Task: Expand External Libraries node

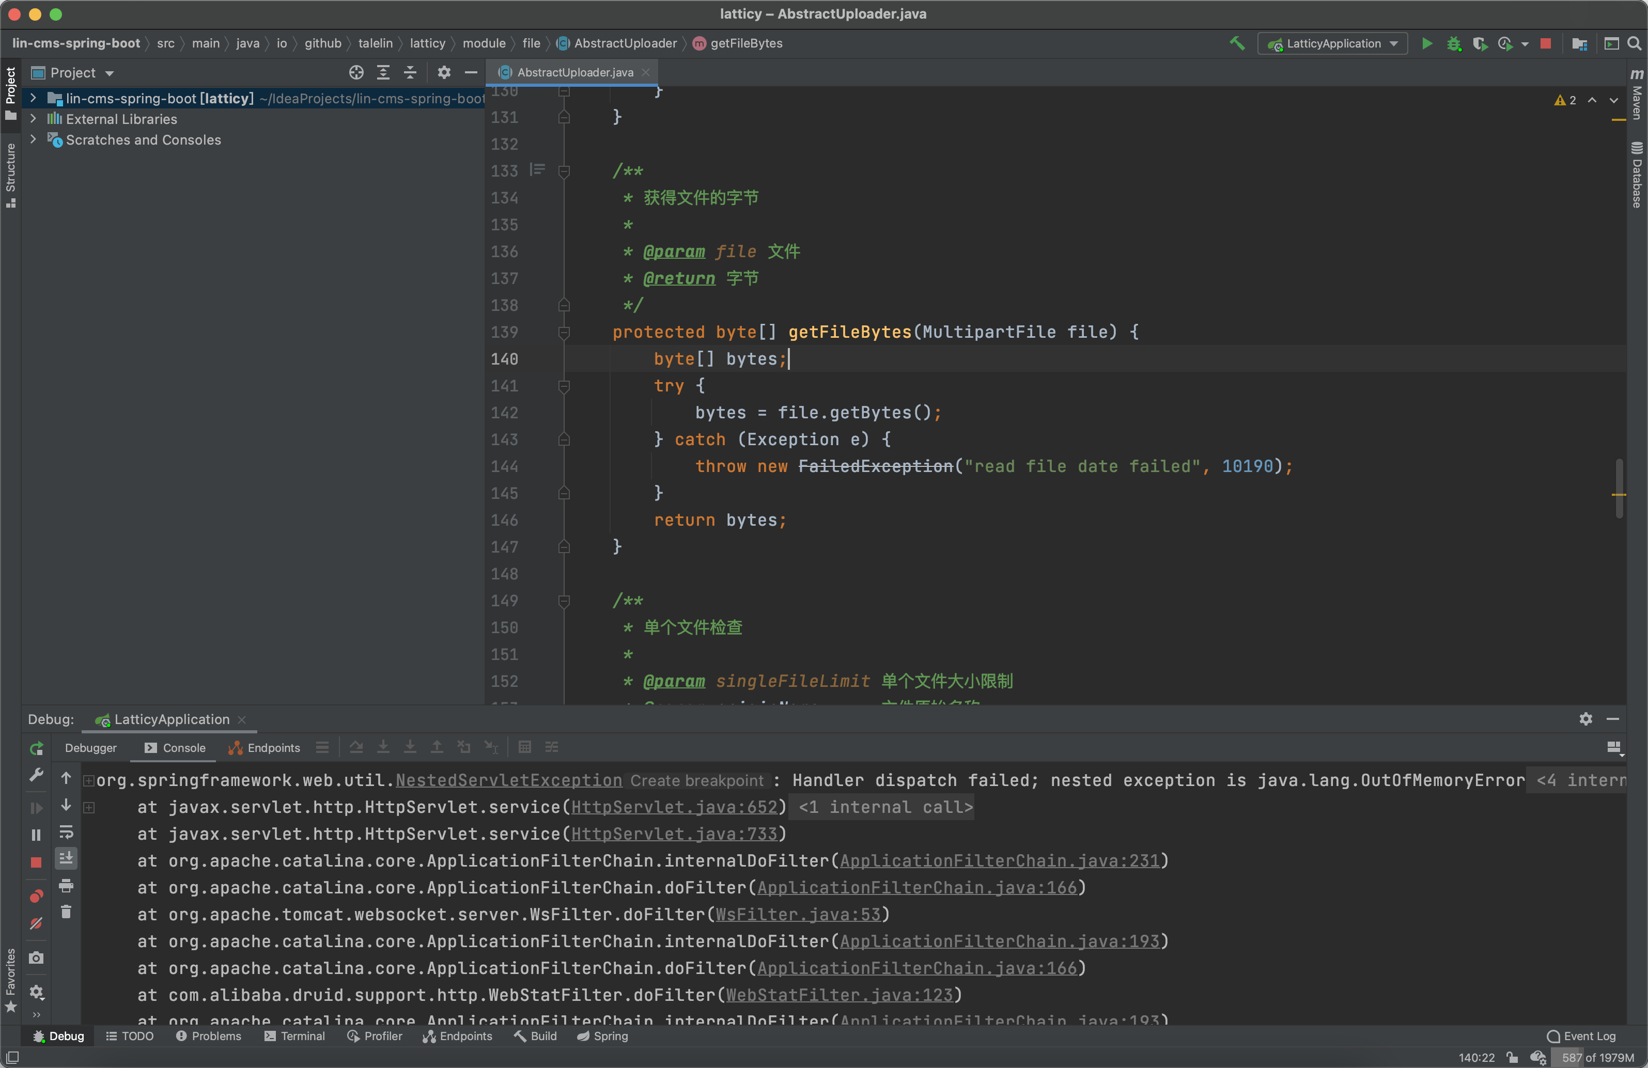Action: click(x=33, y=119)
